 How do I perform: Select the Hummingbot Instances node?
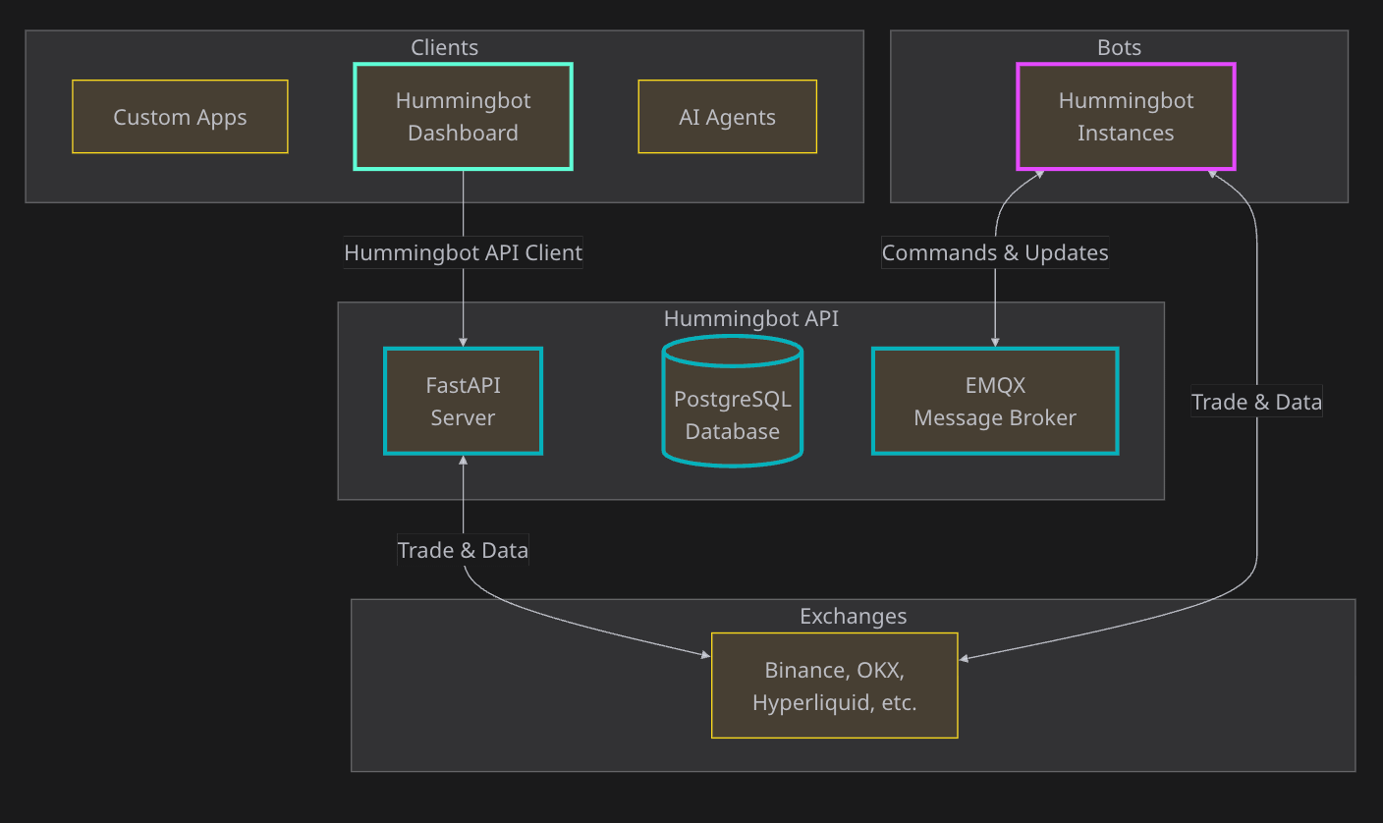[1126, 117]
